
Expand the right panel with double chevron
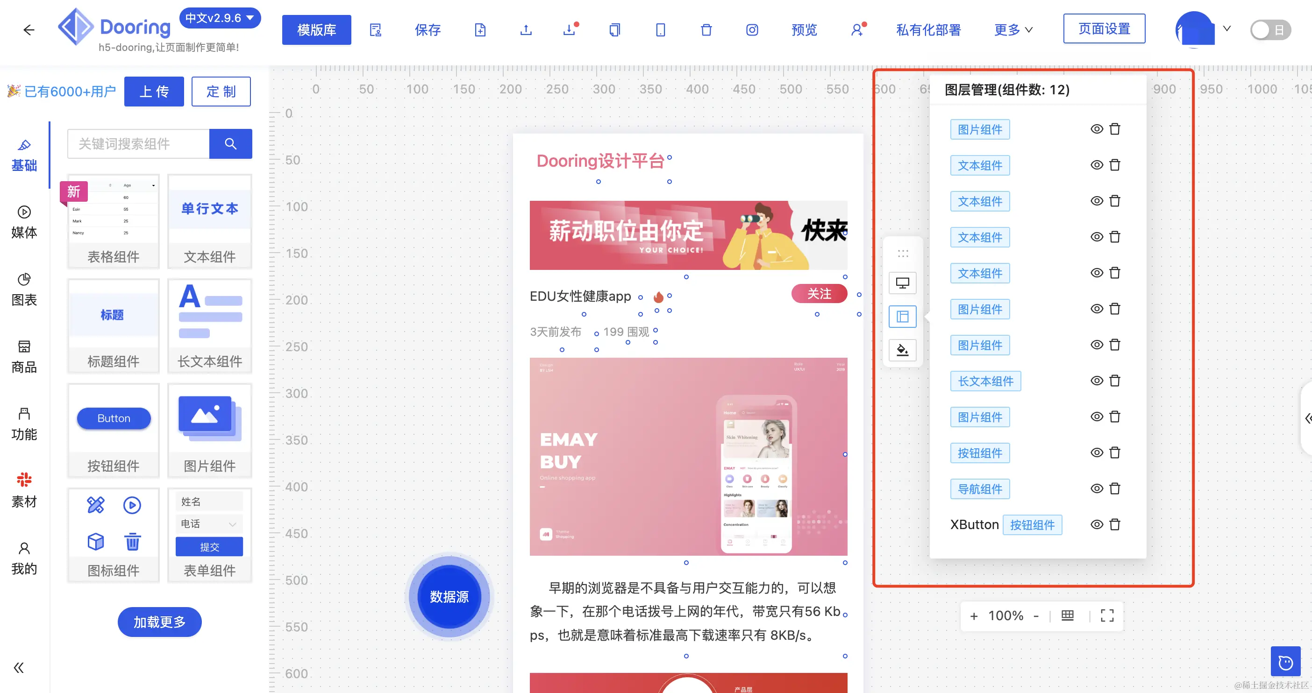coord(1307,418)
